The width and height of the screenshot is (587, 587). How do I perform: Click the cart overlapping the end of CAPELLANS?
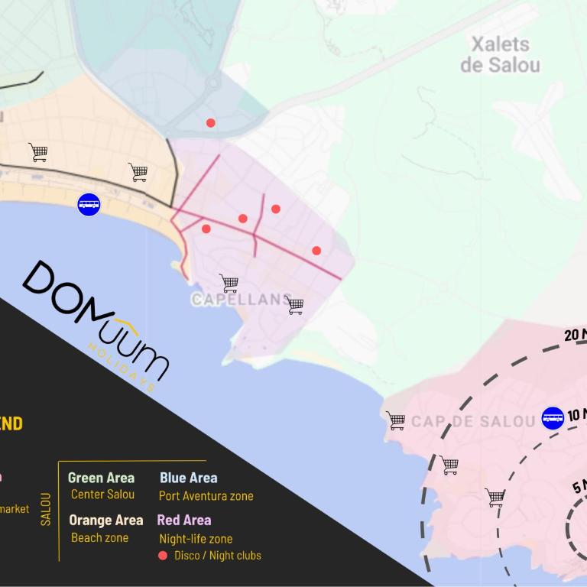294,305
